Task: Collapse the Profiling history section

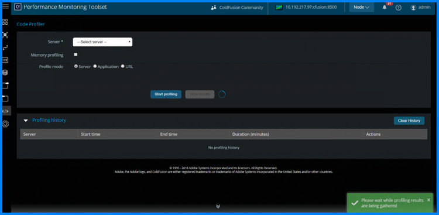Action: pyautogui.click(x=26, y=121)
